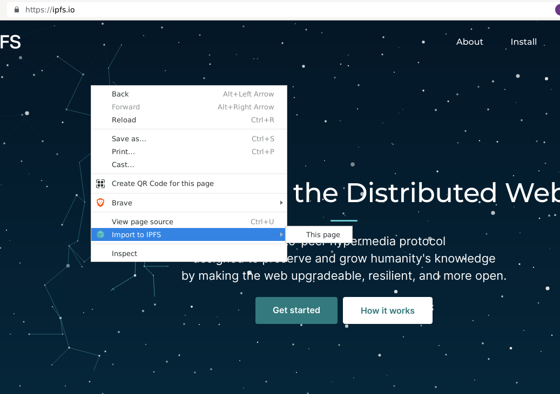Click the purple profile icon by the address bar

557,10
